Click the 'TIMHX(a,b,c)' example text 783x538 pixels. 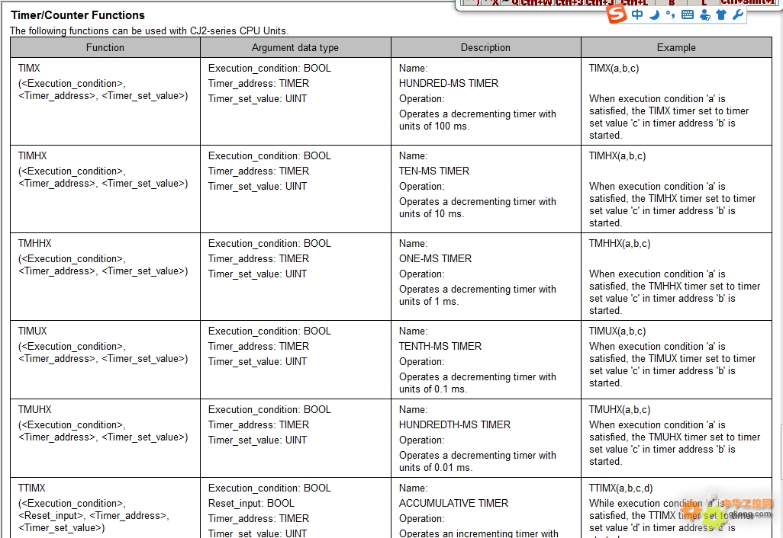[617, 155]
